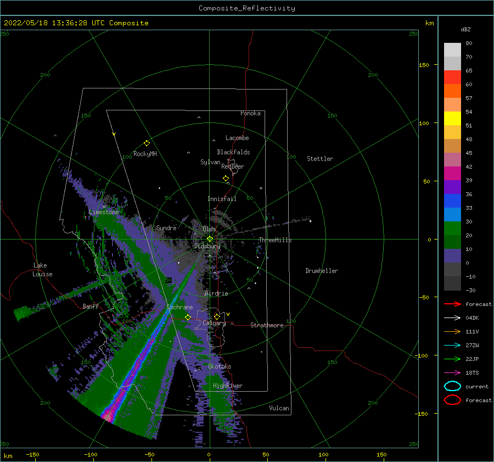Click the Cochrane city label
Screen dimensions: 494x462
(x=179, y=307)
